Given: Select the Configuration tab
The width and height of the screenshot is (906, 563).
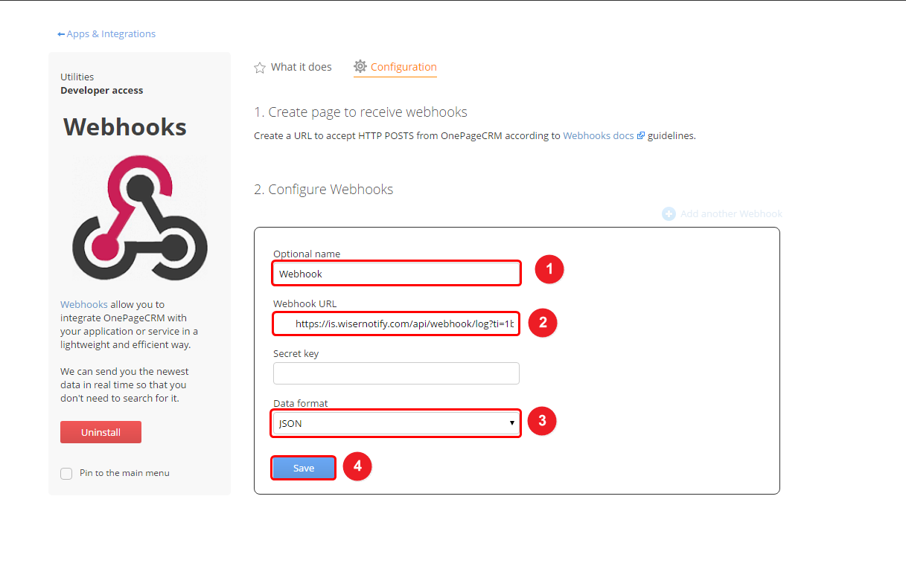Looking at the screenshot, I should point(395,67).
